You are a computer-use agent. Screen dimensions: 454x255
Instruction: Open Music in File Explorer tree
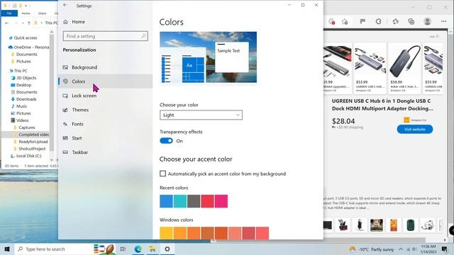(x=21, y=106)
